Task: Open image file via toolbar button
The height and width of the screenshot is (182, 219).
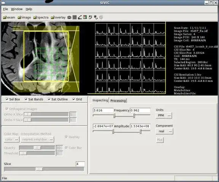Action: coord(24,17)
